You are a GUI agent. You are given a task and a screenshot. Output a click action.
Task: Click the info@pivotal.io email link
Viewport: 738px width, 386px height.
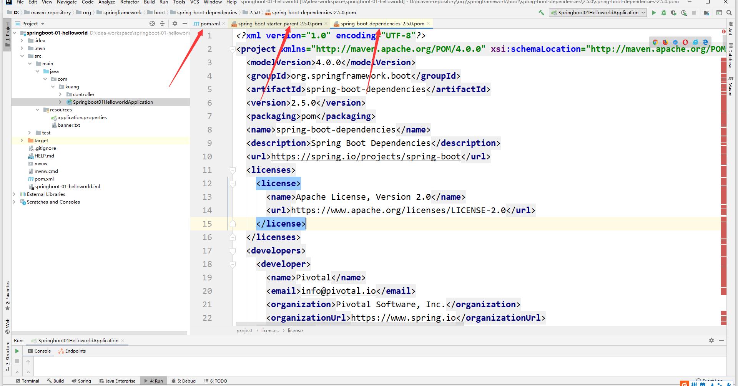click(339, 291)
